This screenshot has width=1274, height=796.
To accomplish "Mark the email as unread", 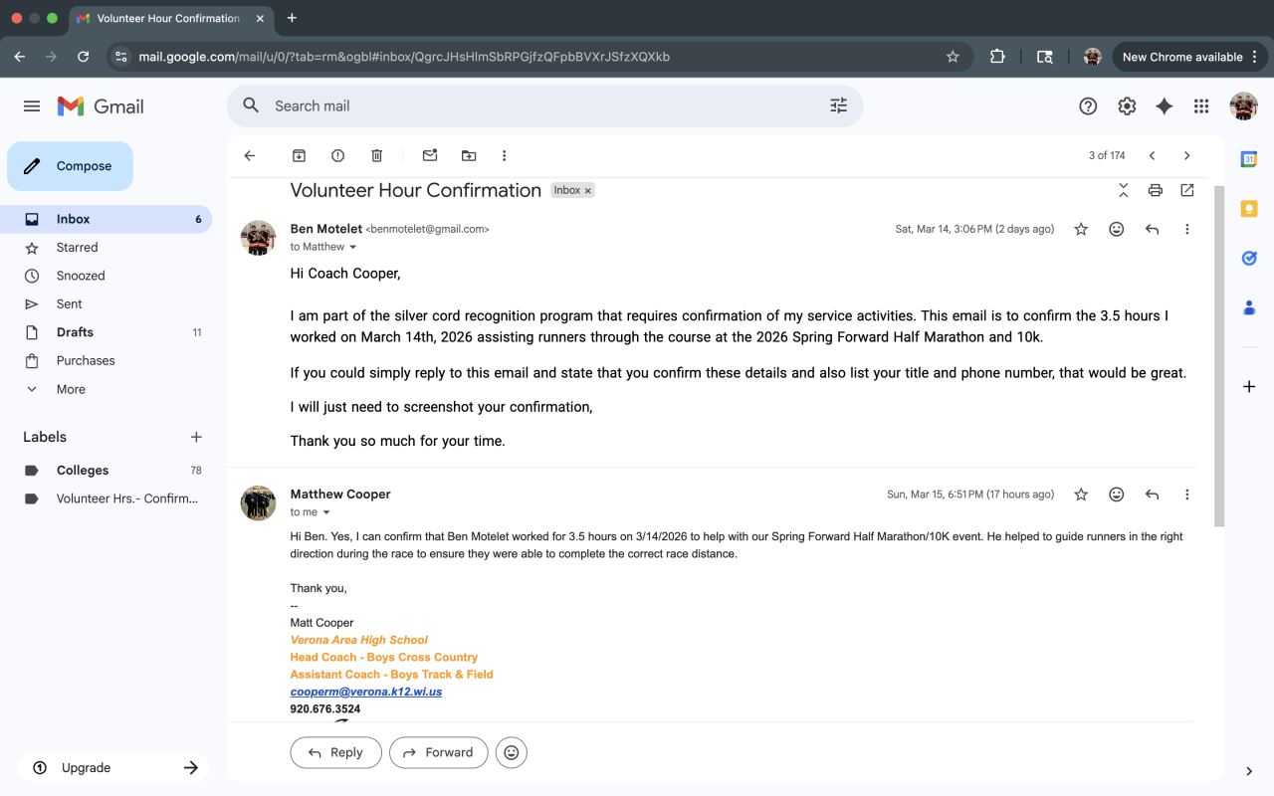I will tap(430, 155).
